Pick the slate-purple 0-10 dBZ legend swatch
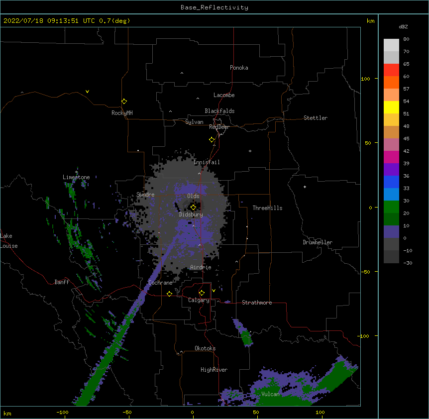429x419 pixels. [x=391, y=232]
